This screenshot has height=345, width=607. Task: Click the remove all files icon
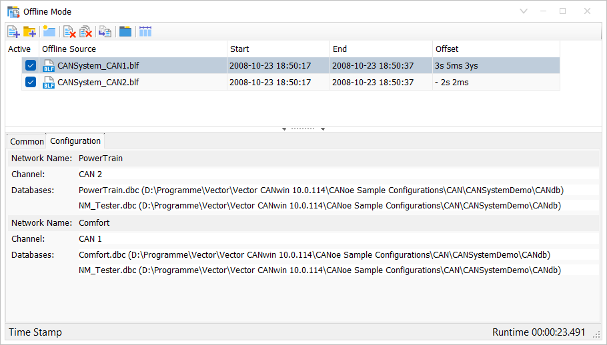point(85,32)
